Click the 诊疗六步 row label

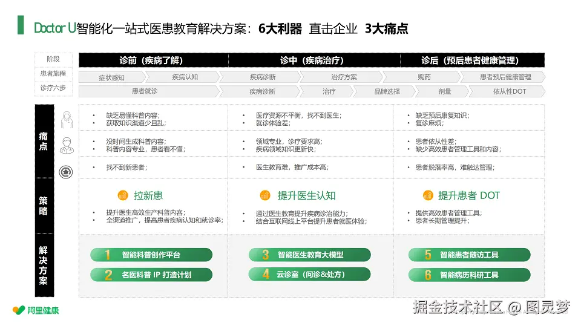(x=53, y=88)
